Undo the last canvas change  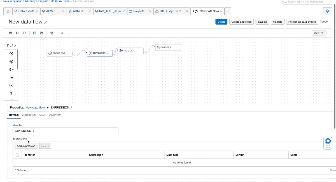tap(62, 33)
